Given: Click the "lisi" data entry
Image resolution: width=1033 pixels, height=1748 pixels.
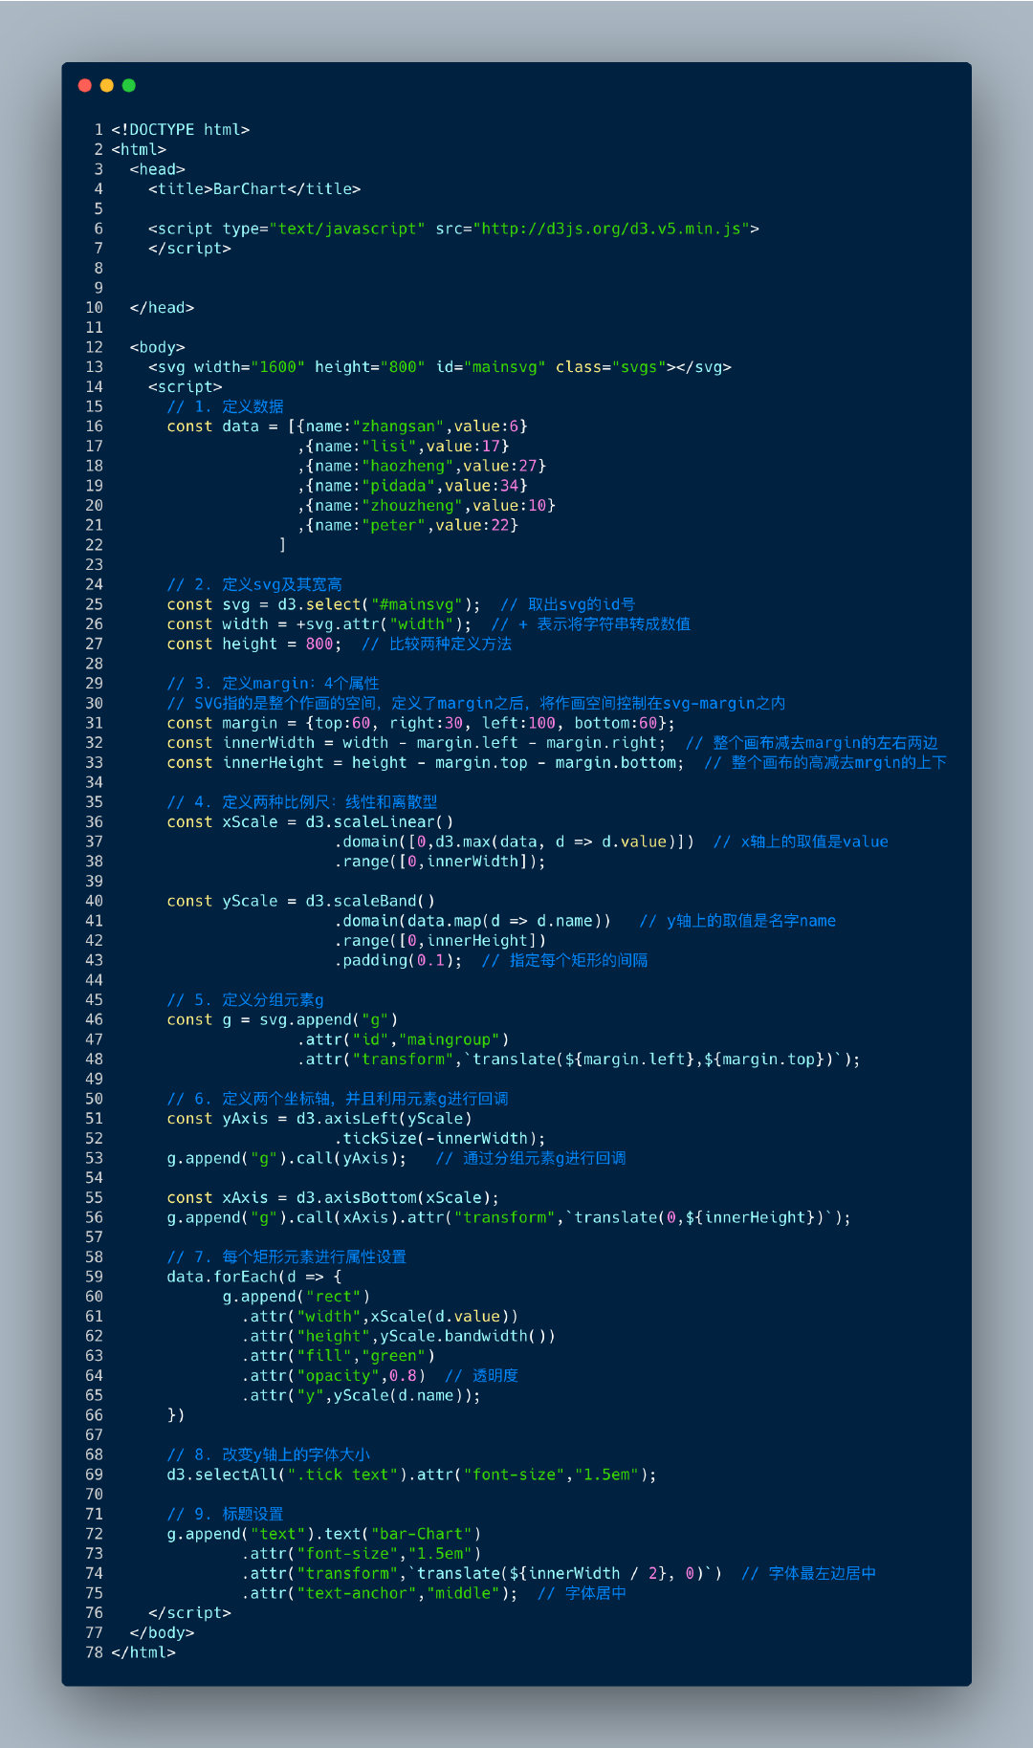Looking at the screenshot, I should click(x=403, y=446).
